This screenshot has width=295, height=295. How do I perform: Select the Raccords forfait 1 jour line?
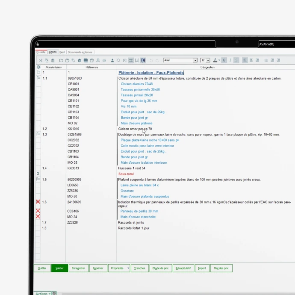(133, 228)
